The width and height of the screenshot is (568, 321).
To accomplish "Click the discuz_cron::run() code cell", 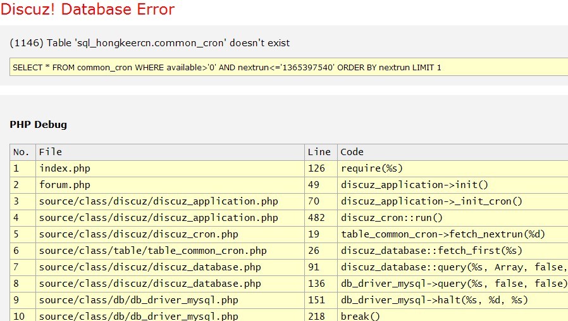I will [453, 218].
